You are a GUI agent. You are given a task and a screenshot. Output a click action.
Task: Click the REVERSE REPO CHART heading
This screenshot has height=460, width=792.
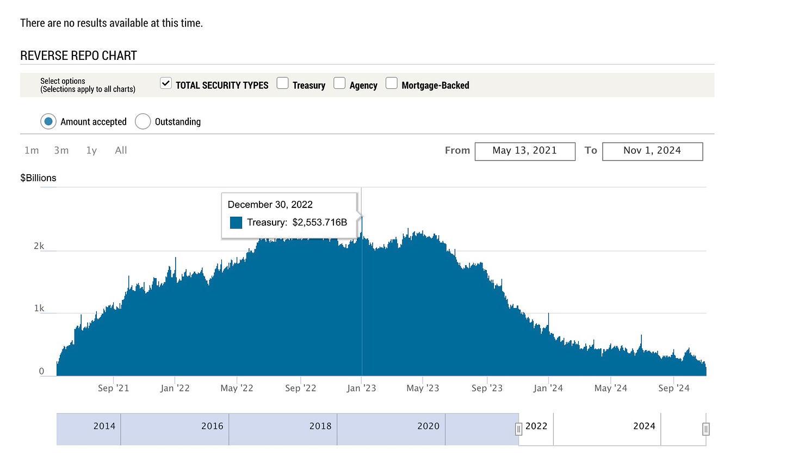78,56
